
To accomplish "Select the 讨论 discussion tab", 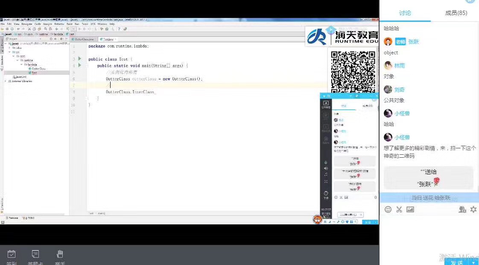I will click(x=405, y=13).
